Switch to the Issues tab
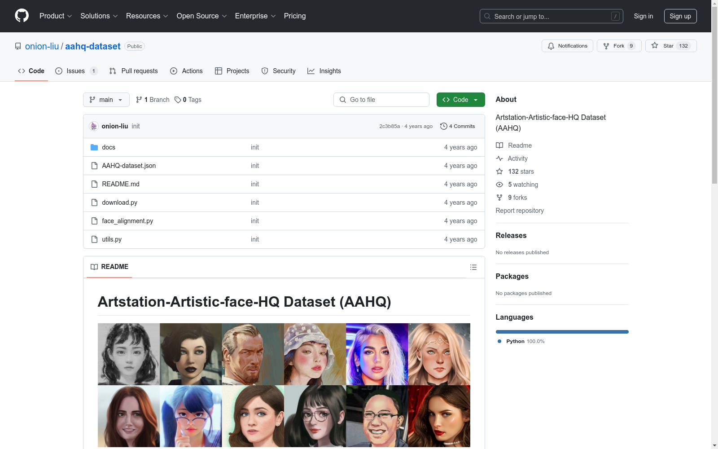The height and width of the screenshot is (449, 718). coord(76,71)
